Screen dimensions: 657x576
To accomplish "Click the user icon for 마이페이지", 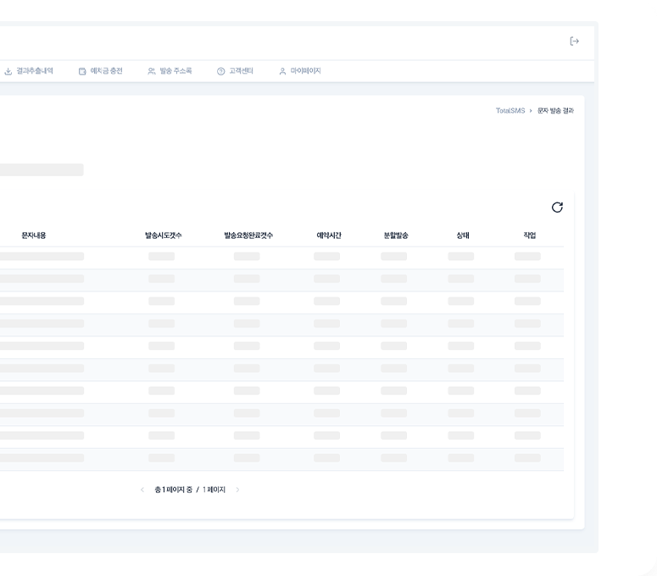I will [x=283, y=71].
